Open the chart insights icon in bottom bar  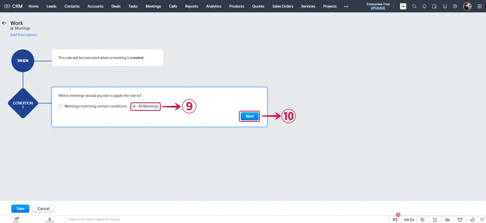point(422,219)
